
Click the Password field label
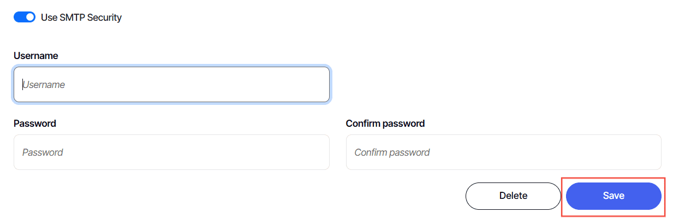(x=35, y=123)
